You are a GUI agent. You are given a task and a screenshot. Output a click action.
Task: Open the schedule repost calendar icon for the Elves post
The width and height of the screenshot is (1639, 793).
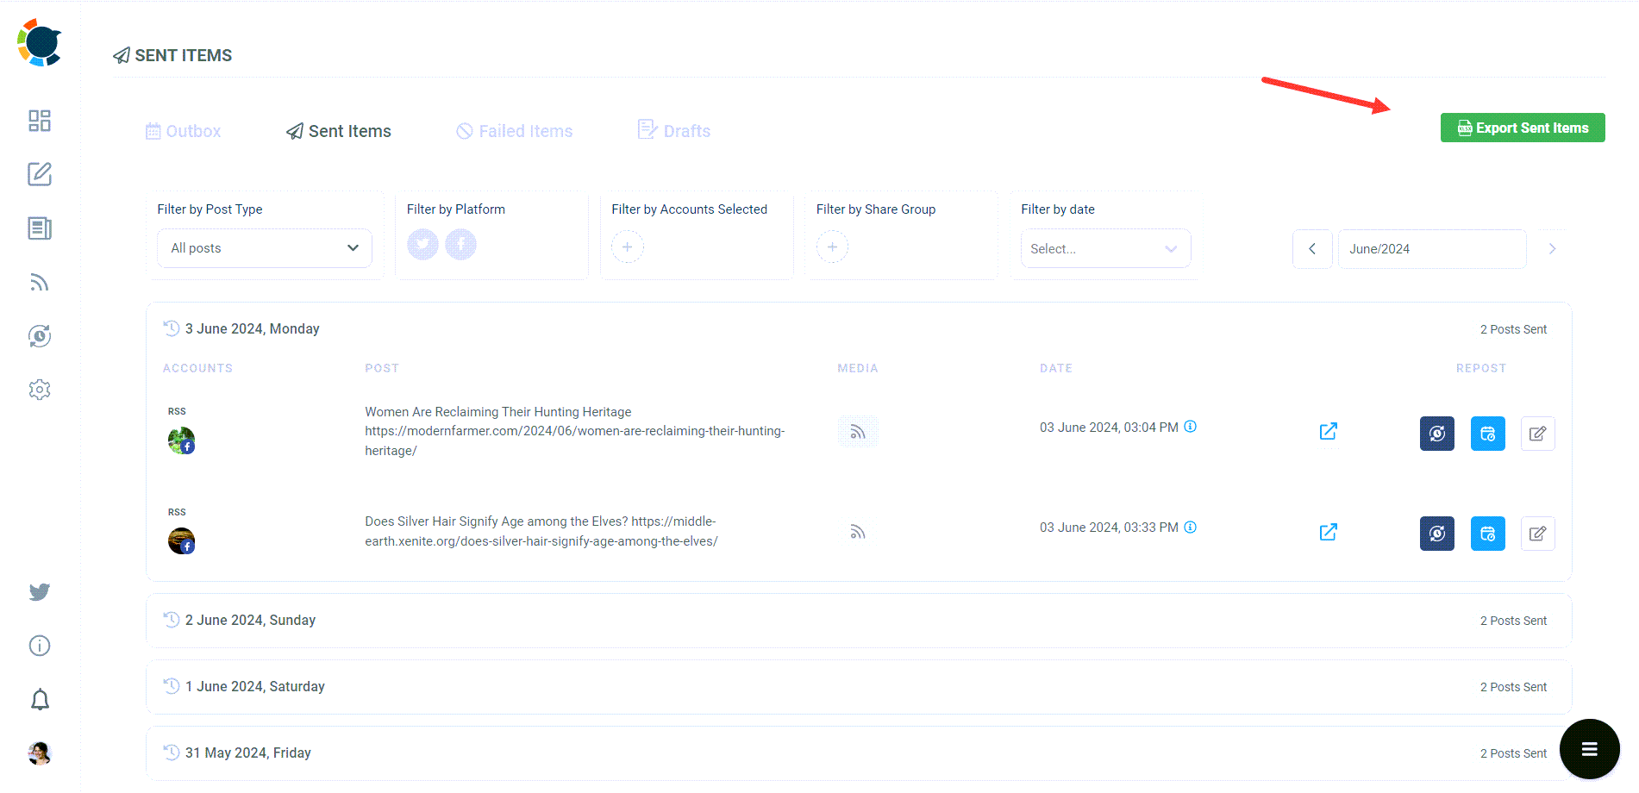[1487, 534]
